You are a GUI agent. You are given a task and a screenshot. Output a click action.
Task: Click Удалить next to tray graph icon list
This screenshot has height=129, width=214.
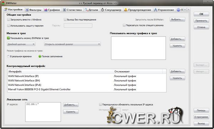pyautogui.click(x=177, y=46)
